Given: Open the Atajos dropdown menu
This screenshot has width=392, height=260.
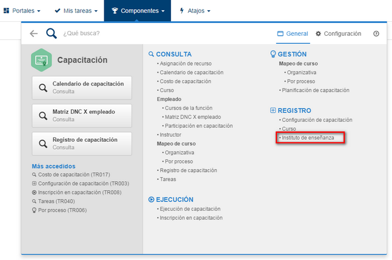Looking at the screenshot, I should click(195, 10).
